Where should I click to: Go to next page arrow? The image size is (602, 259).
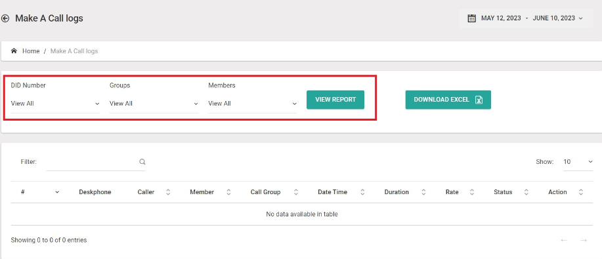[584, 240]
